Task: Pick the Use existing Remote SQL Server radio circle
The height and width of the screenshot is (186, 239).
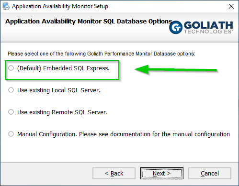Action: pyautogui.click(x=11, y=112)
